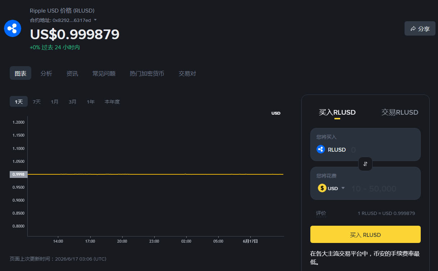
Task: Expand the contract address dropdown arrow
Action: point(95,20)
